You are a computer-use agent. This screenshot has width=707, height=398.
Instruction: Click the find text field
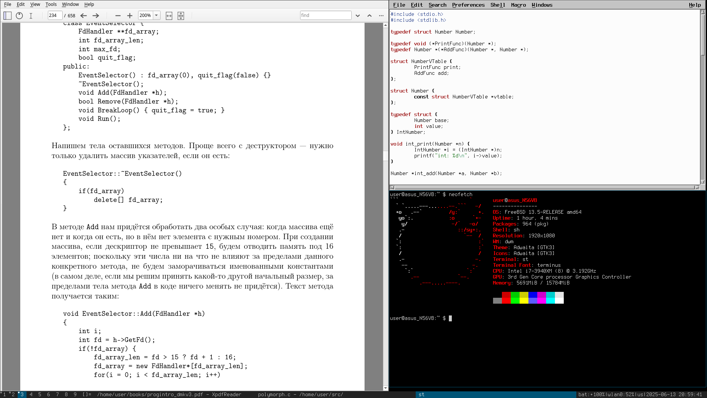click(326, 15)
